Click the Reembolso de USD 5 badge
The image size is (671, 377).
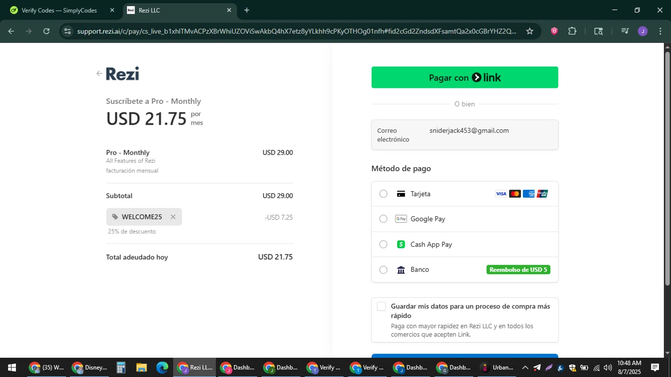point(518,270)
